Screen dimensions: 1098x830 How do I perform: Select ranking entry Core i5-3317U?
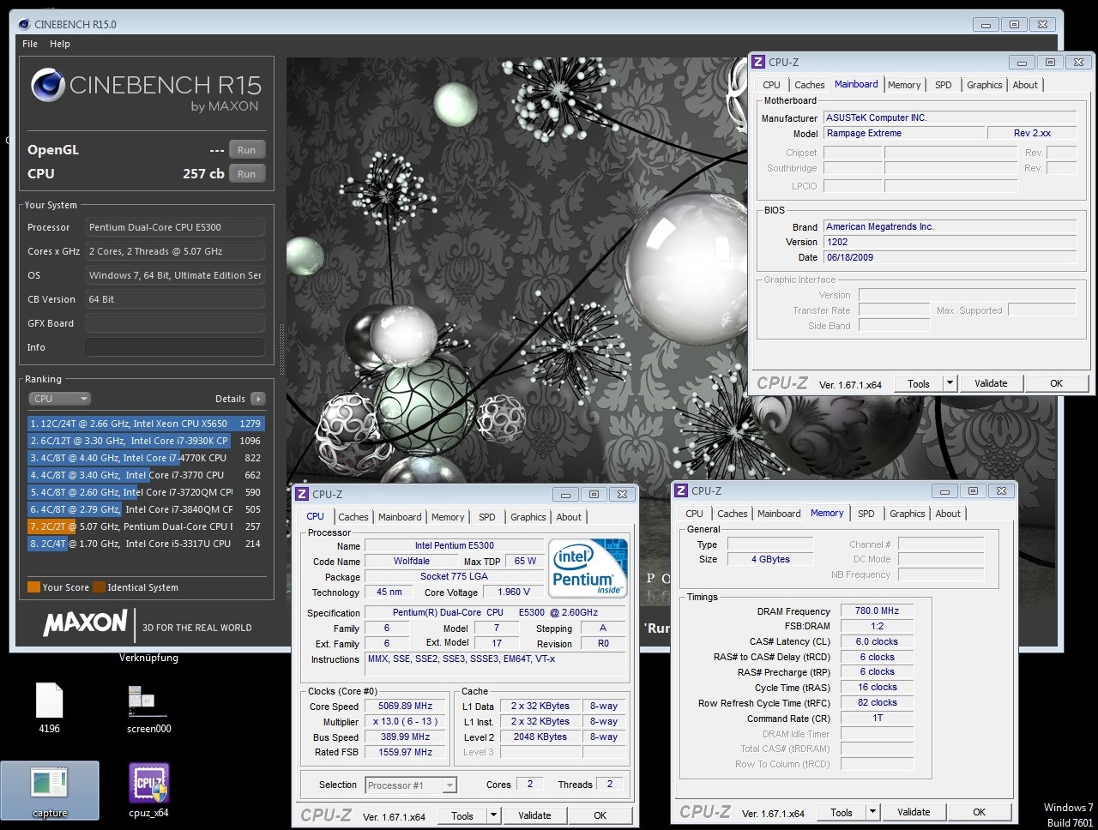[x=146, y=544]
